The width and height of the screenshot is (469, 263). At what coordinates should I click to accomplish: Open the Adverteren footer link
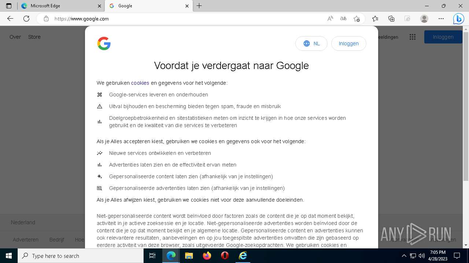[x=26, y=240]
